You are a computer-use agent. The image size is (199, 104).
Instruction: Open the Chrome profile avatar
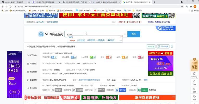(x=195, y=6)
